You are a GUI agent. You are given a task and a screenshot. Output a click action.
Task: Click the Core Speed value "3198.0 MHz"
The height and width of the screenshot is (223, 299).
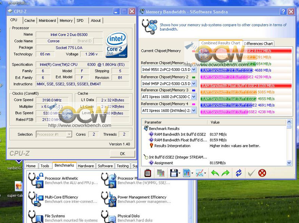(52, 100)
